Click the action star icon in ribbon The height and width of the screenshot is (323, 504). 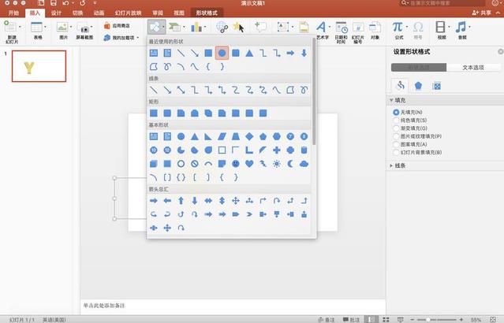(x=238, y=27)
